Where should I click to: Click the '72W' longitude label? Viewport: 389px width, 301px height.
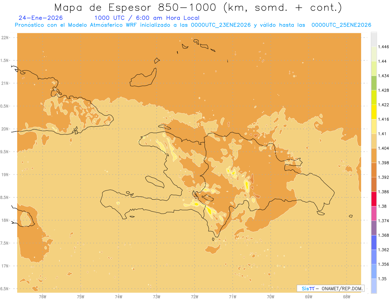point(194,297)
